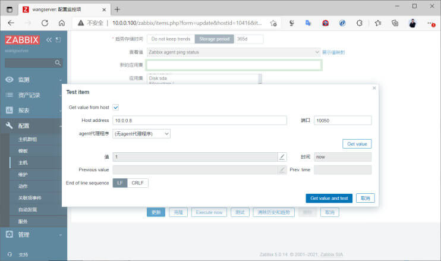Open 关联项事件 in the sidebar

(x=30, y=198)
